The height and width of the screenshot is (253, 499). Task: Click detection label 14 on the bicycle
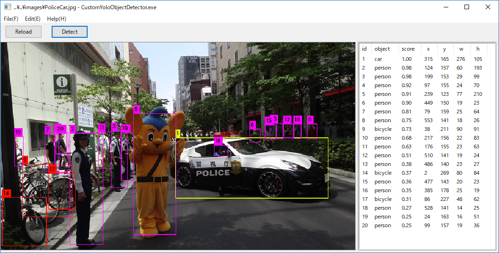[x=6, y=193]
